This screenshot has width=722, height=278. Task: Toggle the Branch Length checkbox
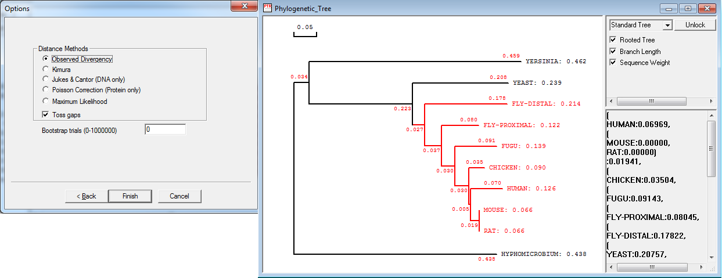point(613,52)
